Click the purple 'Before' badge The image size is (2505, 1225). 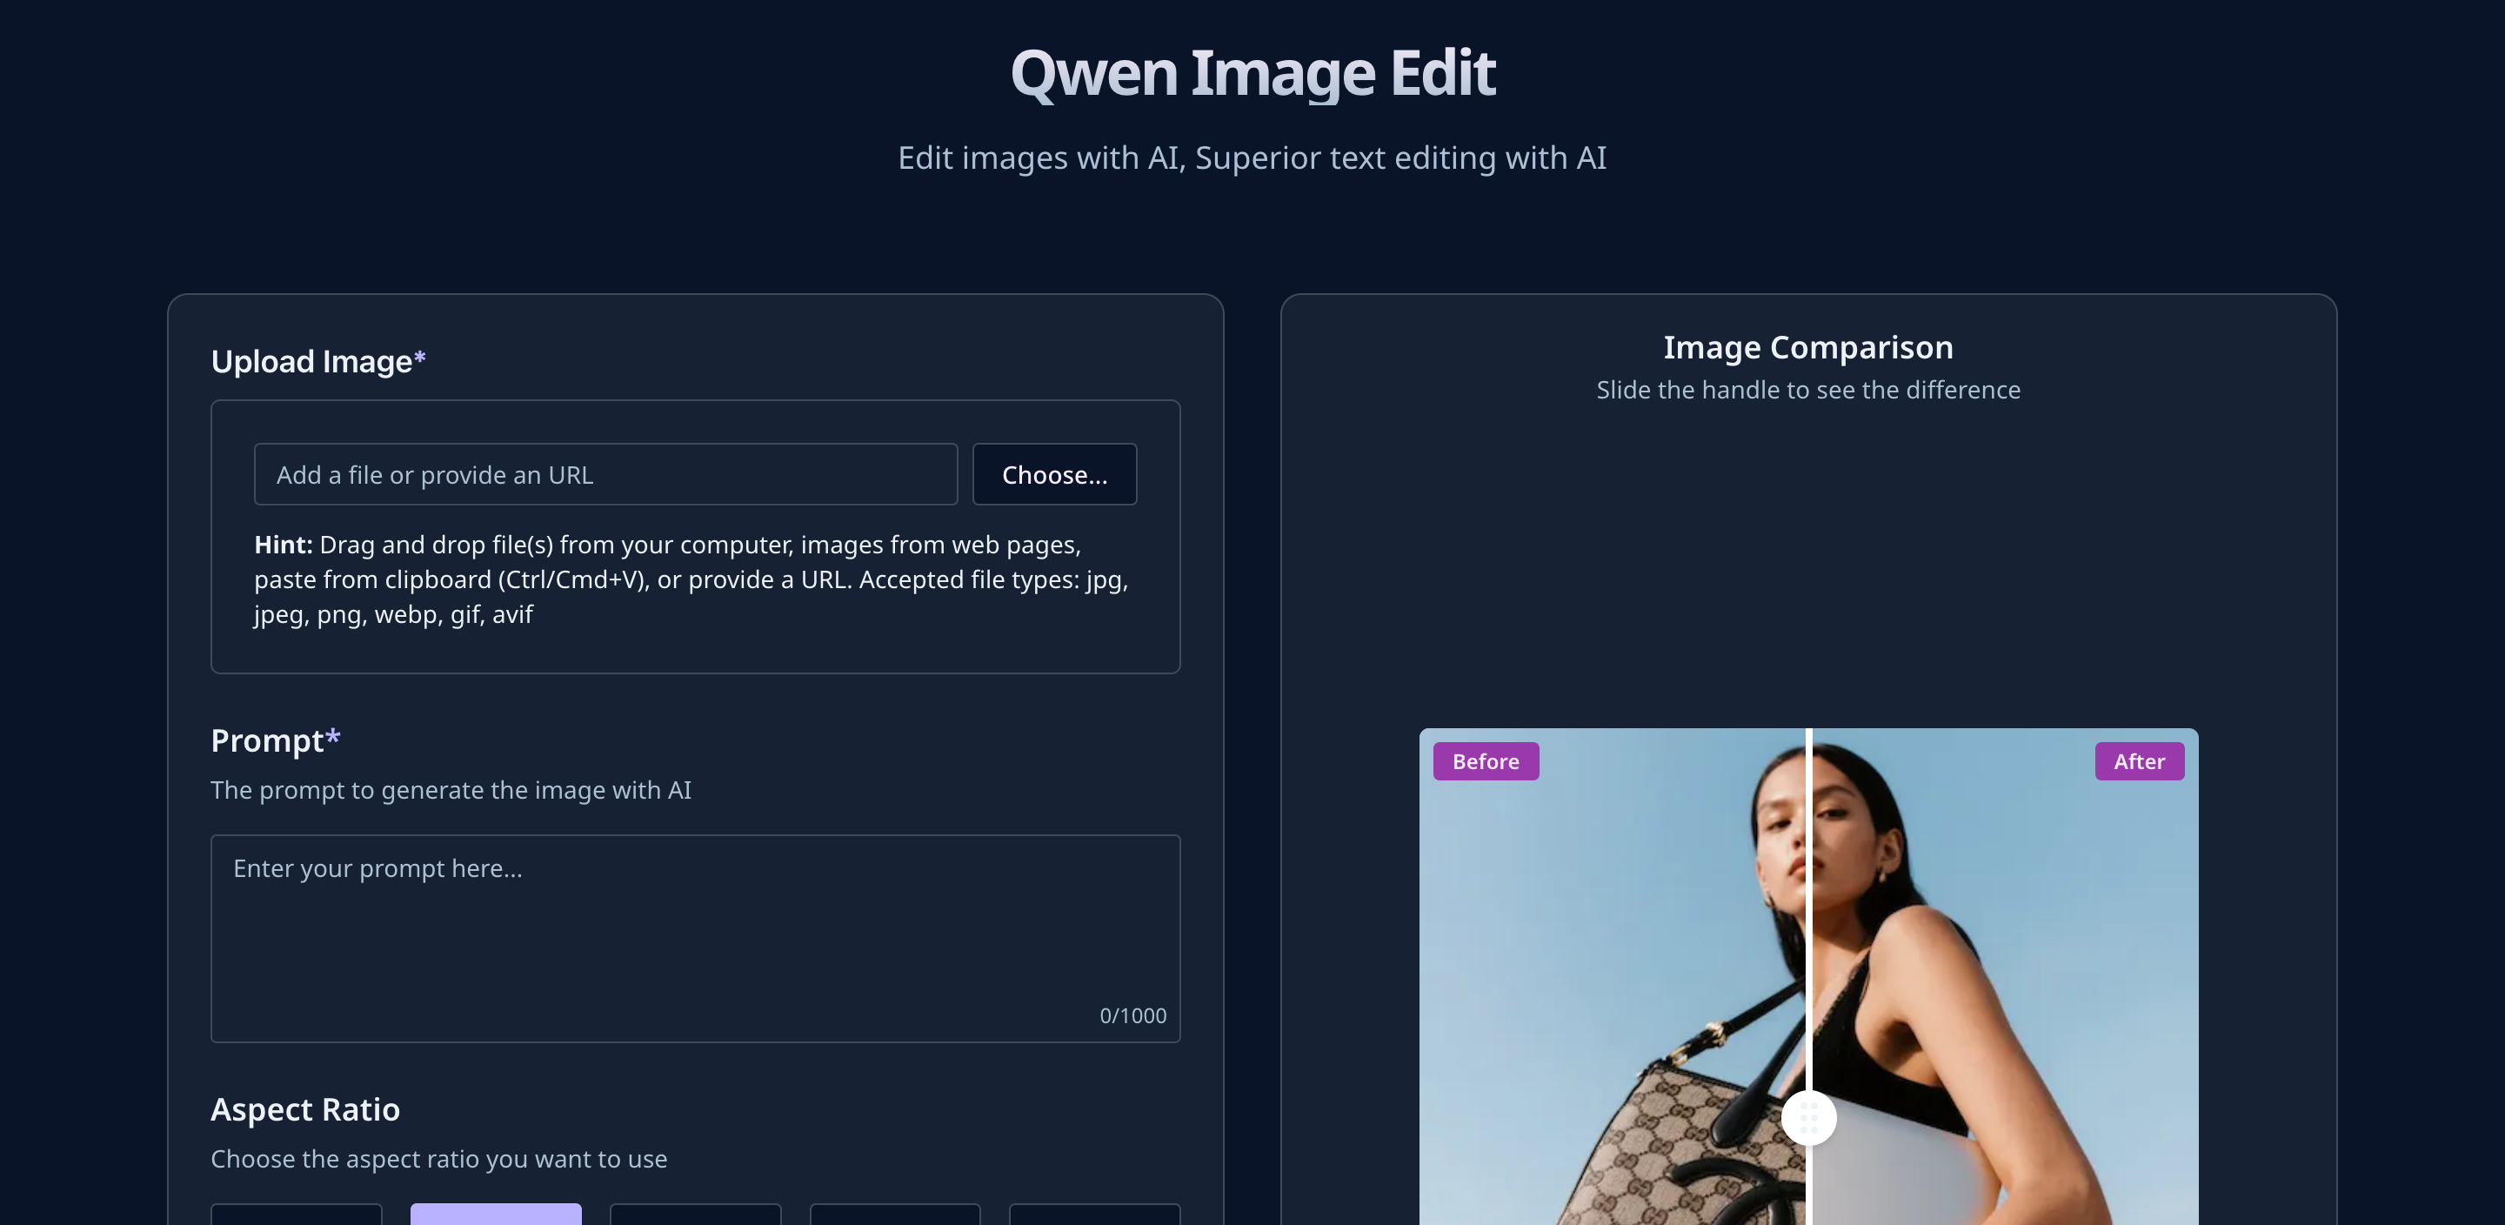(x=1485, y=761)
